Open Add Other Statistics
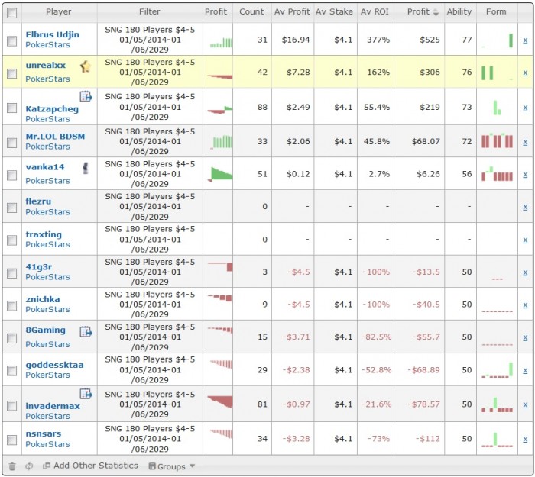This screenshot has height=477, width=535. pyautogui.click(x=90, y=466)
